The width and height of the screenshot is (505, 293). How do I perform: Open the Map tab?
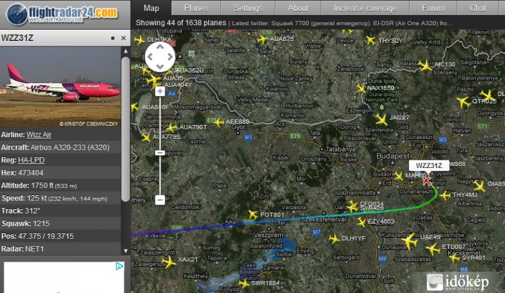[151, 8]
